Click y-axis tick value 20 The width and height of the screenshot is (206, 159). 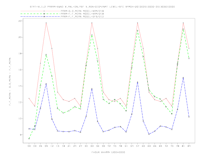coord(20,37)
